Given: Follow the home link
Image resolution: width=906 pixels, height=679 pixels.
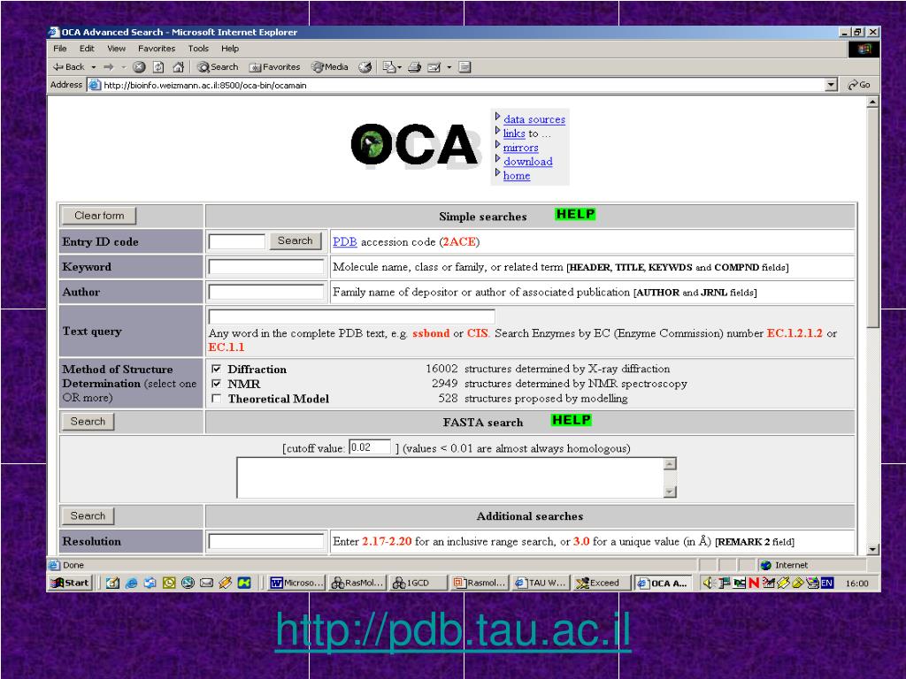Looking at the screenshot, I should [517, 176].
